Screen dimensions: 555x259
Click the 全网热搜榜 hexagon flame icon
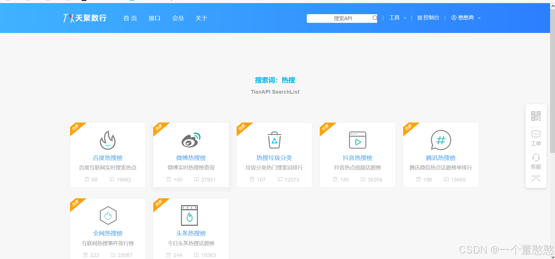(x=108, y=215)
